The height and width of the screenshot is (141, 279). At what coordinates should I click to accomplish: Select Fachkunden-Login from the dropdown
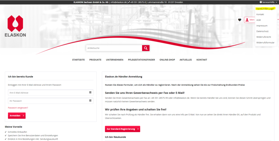pos(265,9)
